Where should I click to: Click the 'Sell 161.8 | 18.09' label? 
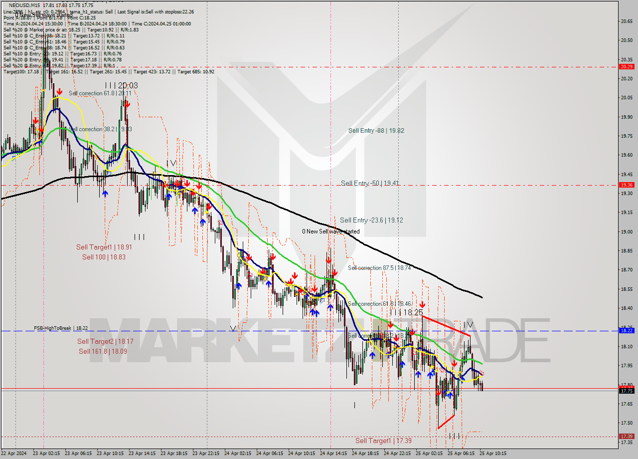pos(103,351)
